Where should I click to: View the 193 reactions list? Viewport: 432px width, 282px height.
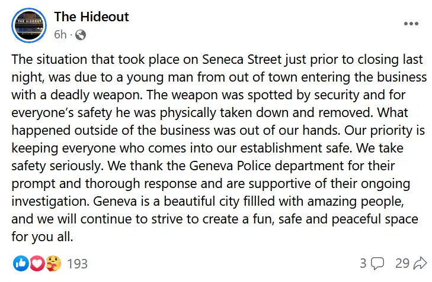pyautogui.click(x=77, y=264)
